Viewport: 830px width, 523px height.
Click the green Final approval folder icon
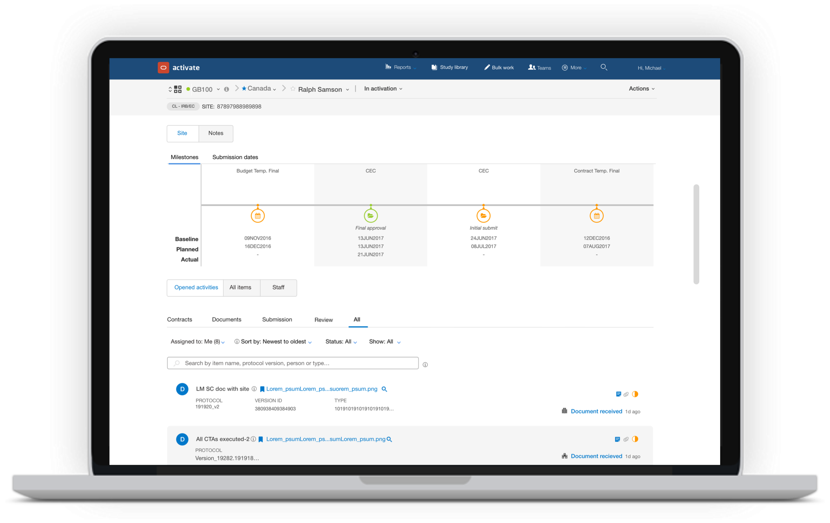(371, 216)
